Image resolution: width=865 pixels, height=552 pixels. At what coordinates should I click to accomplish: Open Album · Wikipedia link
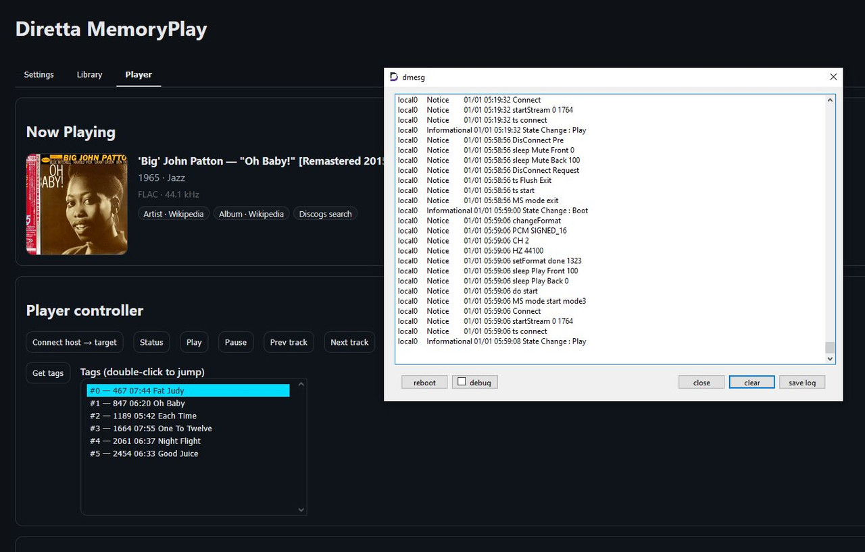[x=251, y=214]
